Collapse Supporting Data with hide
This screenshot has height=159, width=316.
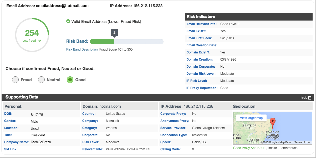coord(304,98)
